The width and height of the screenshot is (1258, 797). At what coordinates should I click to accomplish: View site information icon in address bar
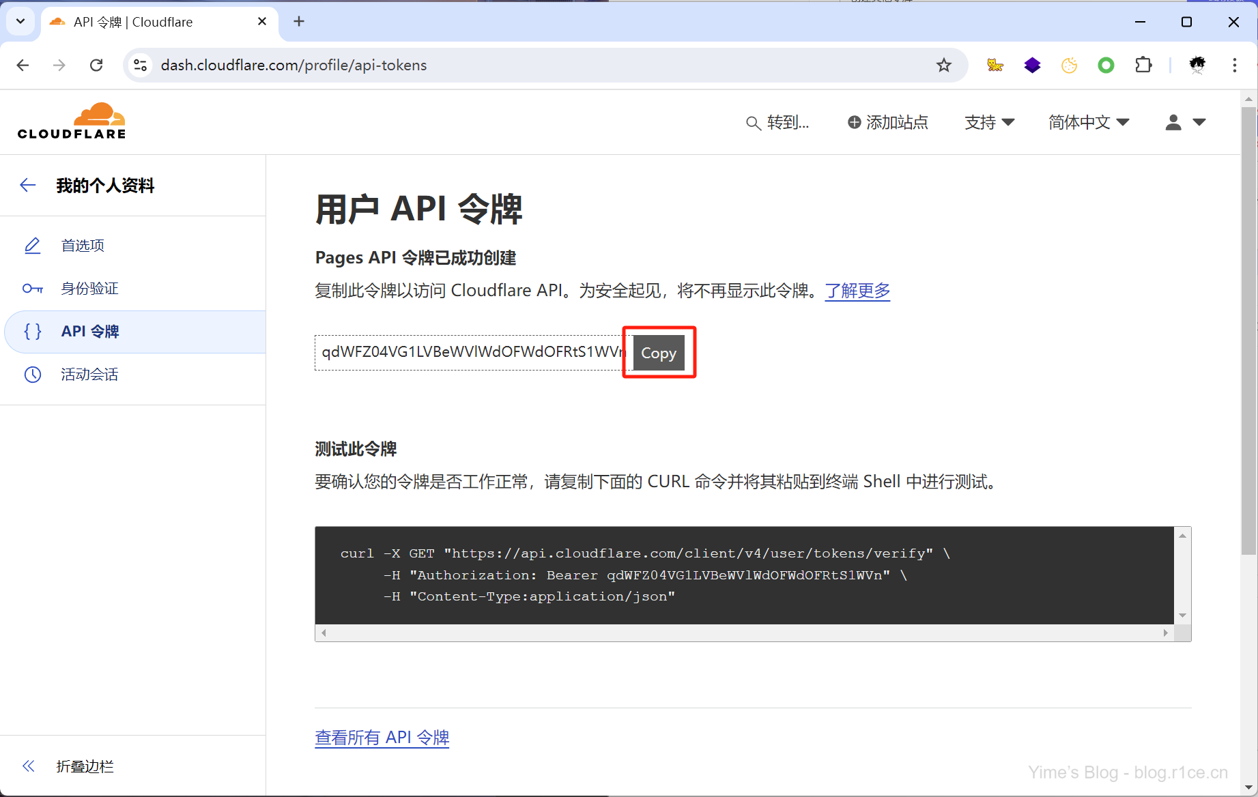pos(141,65)
